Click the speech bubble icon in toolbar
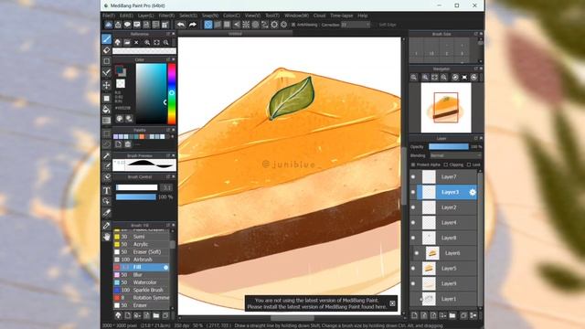The height and width of the screenshot is (329, 585). (x=127, y=25)
